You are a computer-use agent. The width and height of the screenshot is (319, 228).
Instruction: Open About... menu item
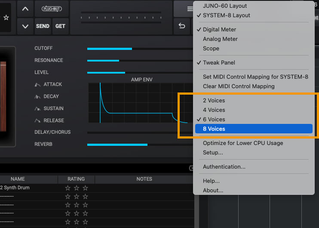(254, 190)
